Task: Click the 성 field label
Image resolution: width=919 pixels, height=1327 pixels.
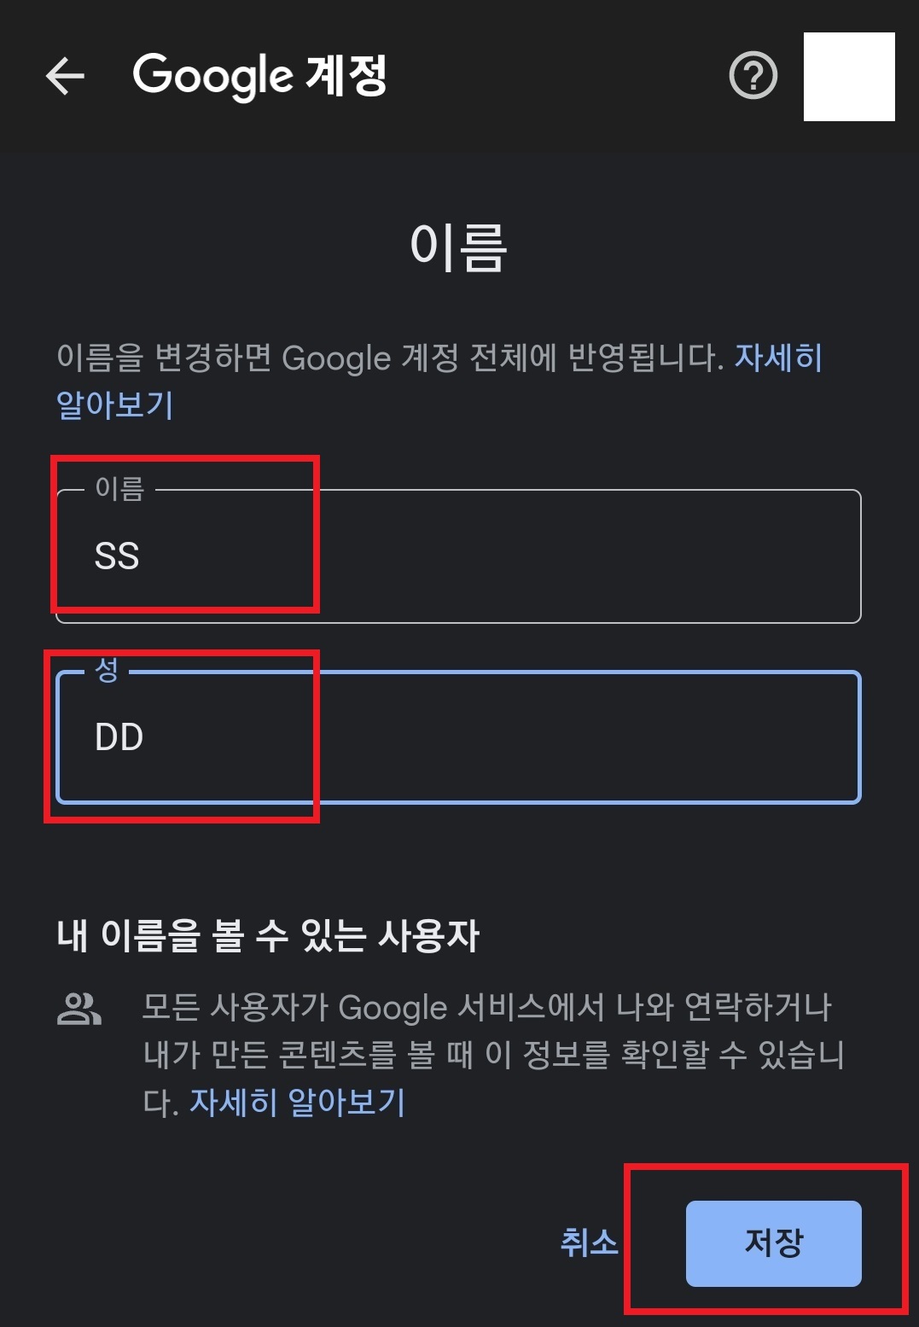Action: pos(104,671)
